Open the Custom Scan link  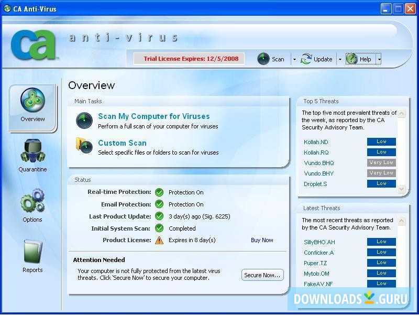click(122, 143)
